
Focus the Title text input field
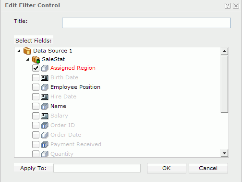[x=146, y=23]
